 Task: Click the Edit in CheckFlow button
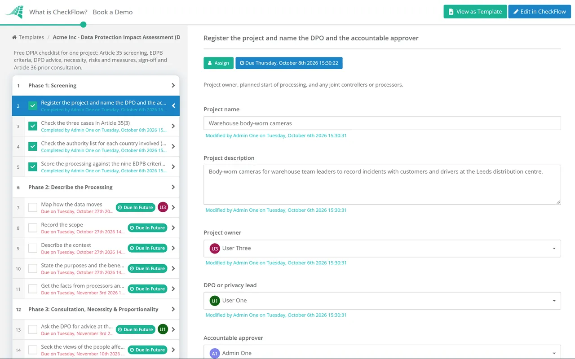coord(540,12)
